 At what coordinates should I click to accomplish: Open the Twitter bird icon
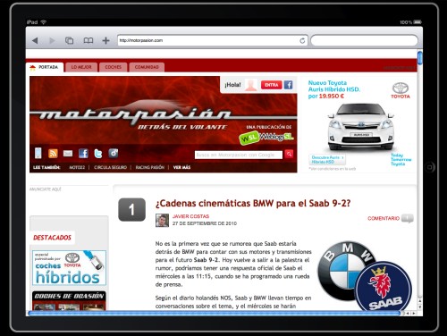coord(98,154)
